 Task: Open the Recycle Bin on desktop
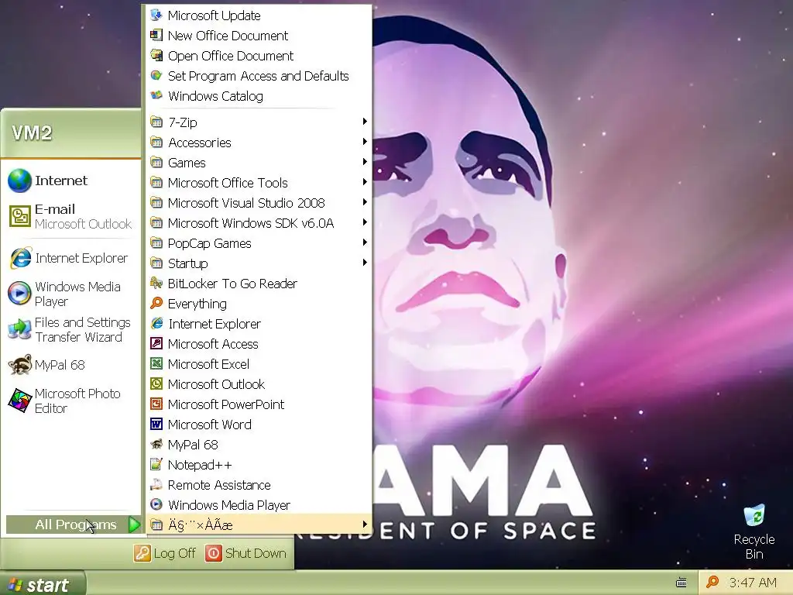[754, 531]
